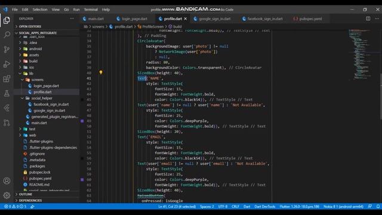Click Dart DevTools in status bar
The height and width of the screenshot is (215, 382).
265,207
